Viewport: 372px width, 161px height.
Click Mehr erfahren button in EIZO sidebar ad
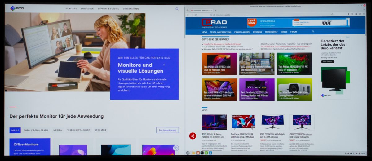point(328,62)
